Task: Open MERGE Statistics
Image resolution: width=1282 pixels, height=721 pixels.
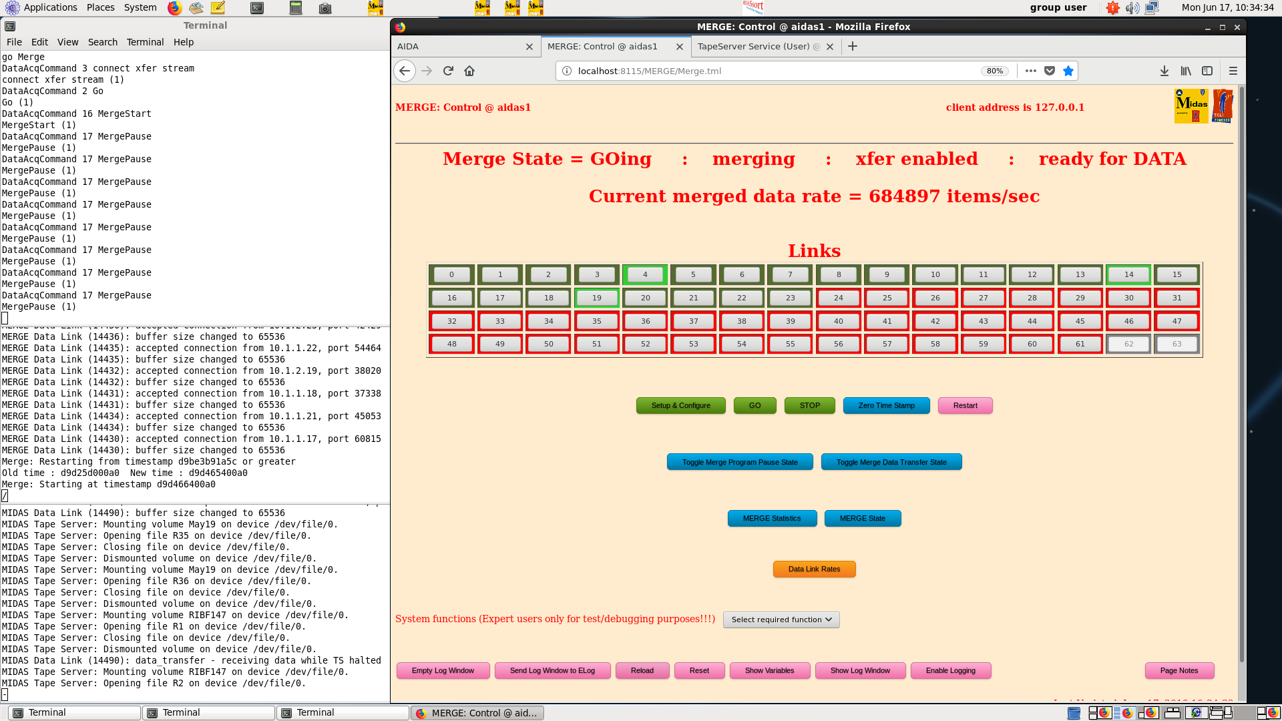Action: 772,519
